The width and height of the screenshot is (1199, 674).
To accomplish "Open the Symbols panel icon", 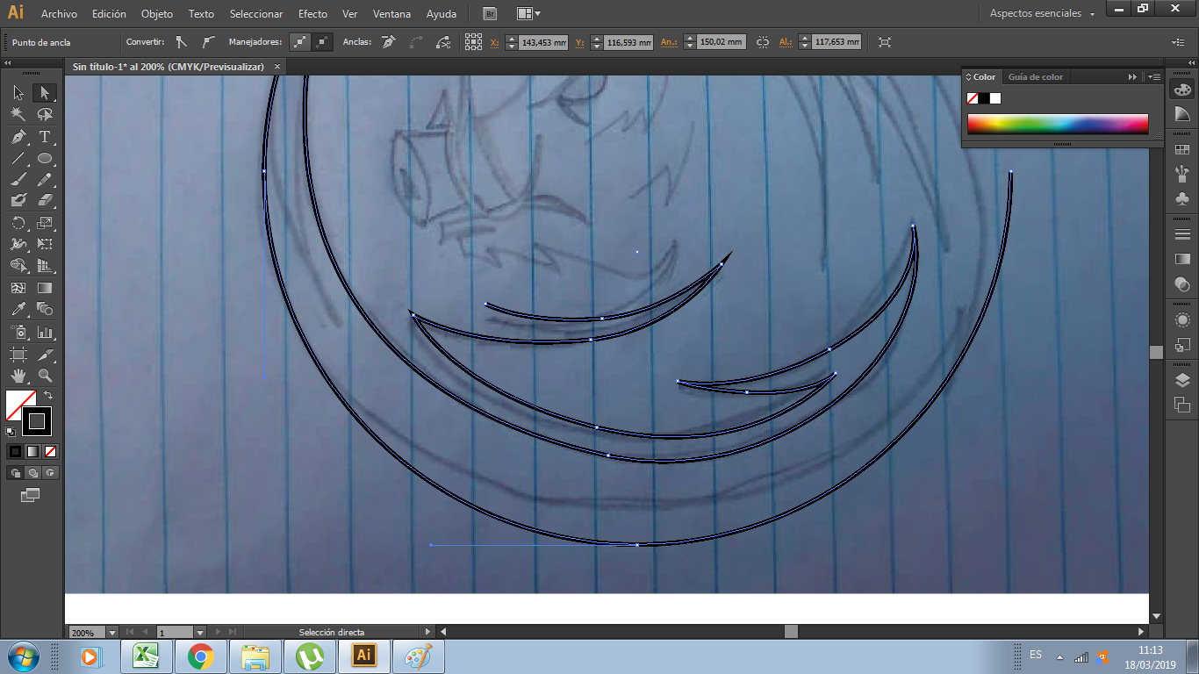I will pos(1182,198).
